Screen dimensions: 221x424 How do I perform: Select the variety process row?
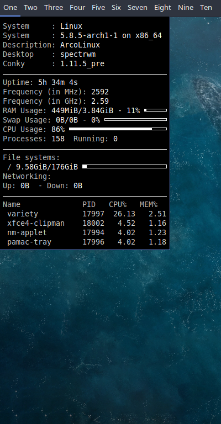point(85,214)
